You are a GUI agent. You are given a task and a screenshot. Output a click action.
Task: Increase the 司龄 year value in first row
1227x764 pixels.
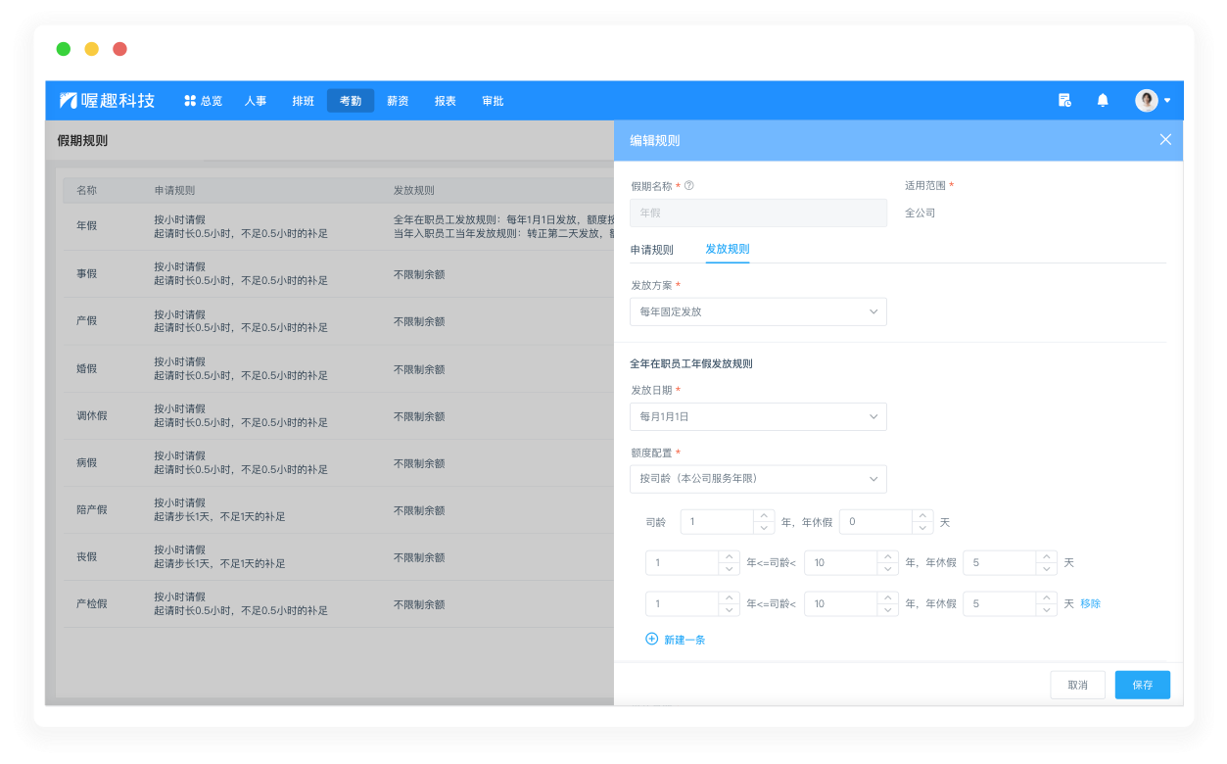tap(764, 516)
